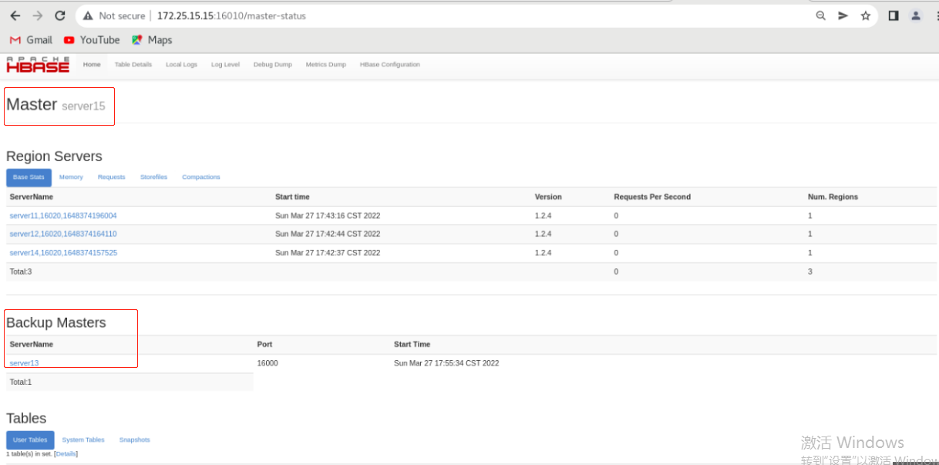
Task: Open the browser profile avatar
Action: click(x=916, y=15)
